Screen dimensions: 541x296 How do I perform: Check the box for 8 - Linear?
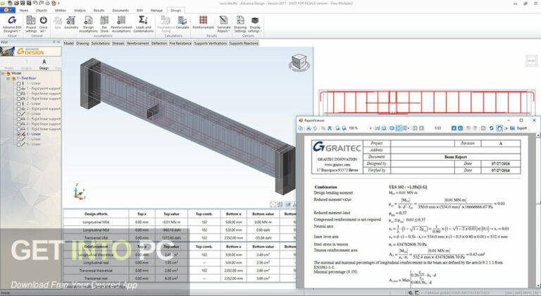pos(19,144)
